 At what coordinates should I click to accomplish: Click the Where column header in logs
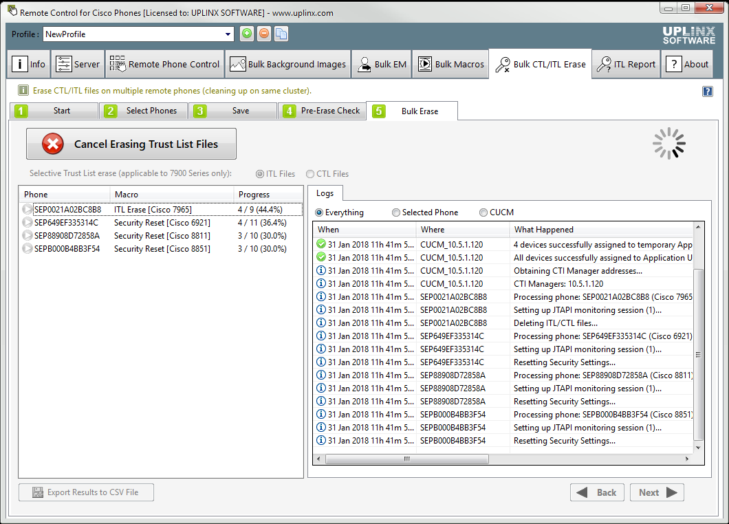coord(463,229)
